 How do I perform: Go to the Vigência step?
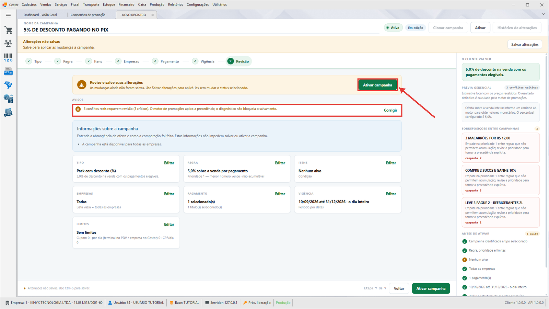[x=203, y=61]
